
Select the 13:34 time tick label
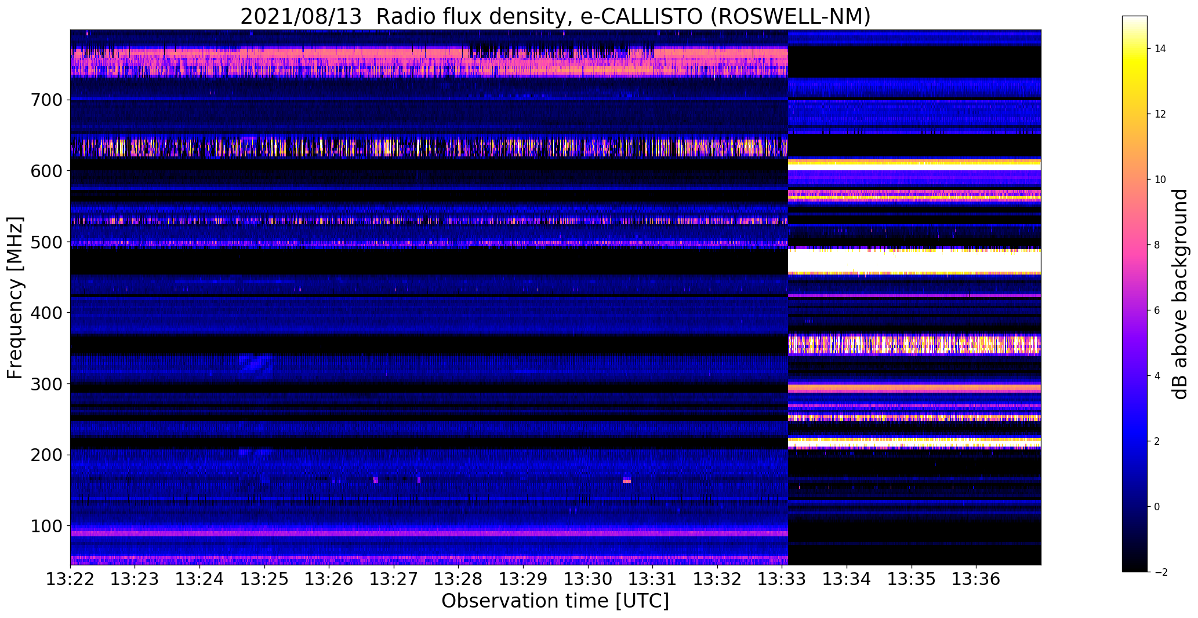(x=847, y=579)
